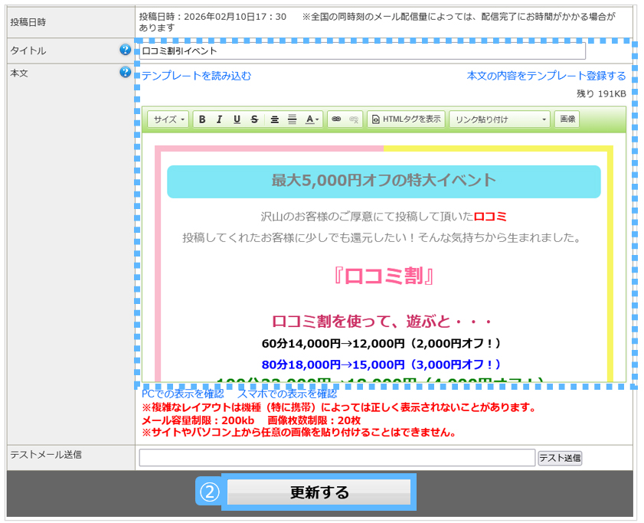Click the help icon next to 本文

point(126,72)
